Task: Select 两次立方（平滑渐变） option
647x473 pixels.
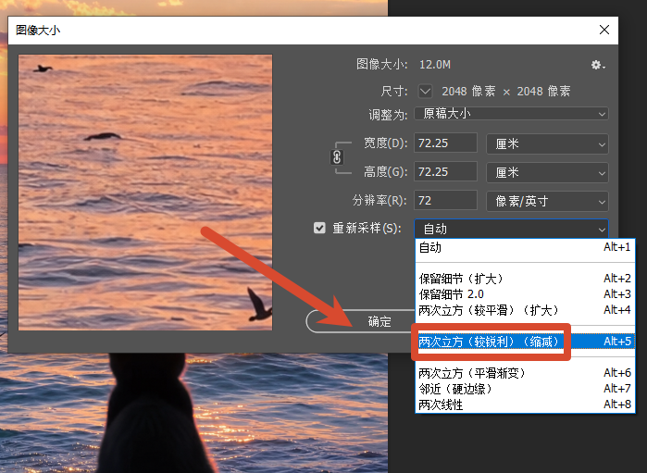Action: pyautogui.click(x=525, y=373)
